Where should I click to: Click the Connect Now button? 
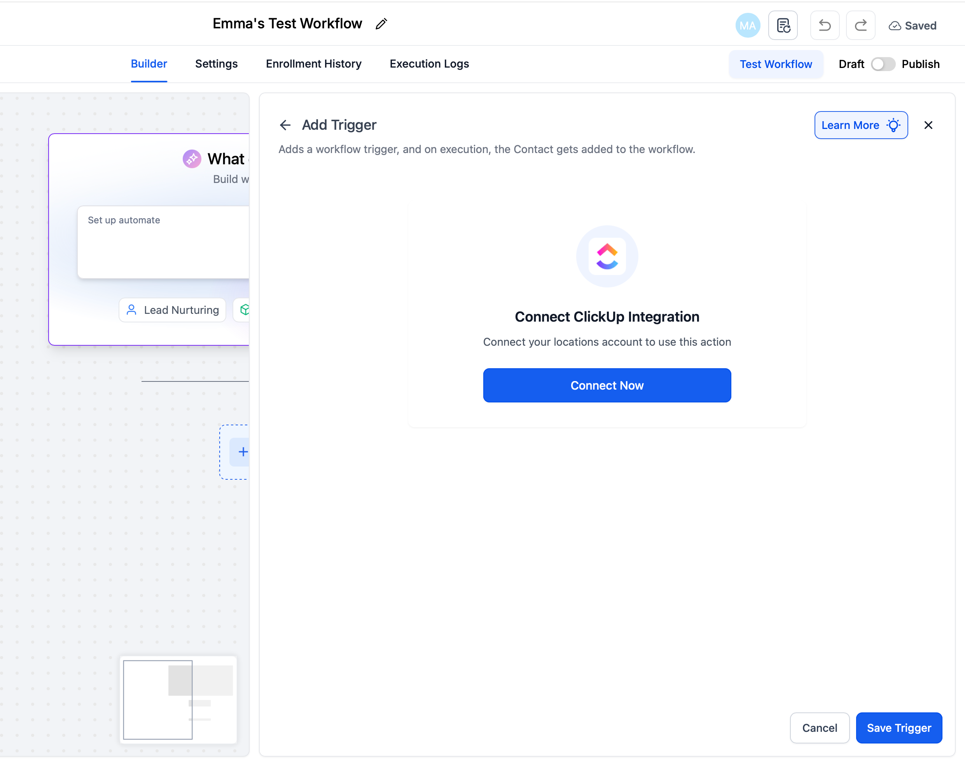(607, 385)
